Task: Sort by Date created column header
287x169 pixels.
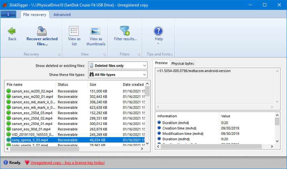Action: [133, 84]
